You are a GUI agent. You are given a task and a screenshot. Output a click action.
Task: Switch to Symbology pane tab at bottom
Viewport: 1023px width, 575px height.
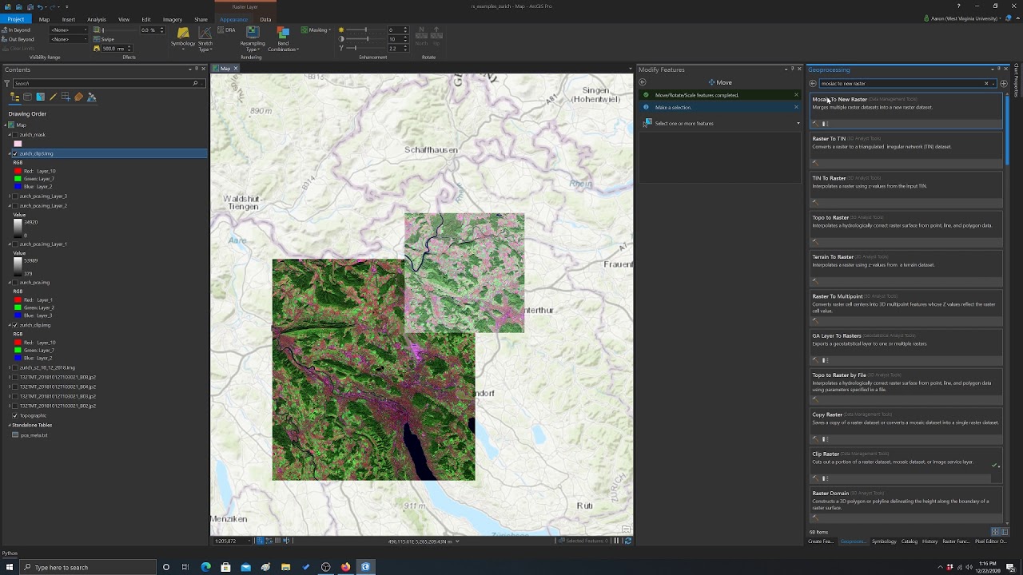(x=884, y=541)
